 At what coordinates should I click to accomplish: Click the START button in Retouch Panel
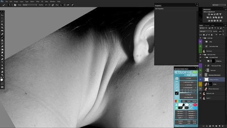tap(188, 79)
